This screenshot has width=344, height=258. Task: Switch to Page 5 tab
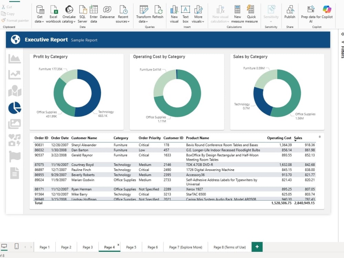point(131,247)
